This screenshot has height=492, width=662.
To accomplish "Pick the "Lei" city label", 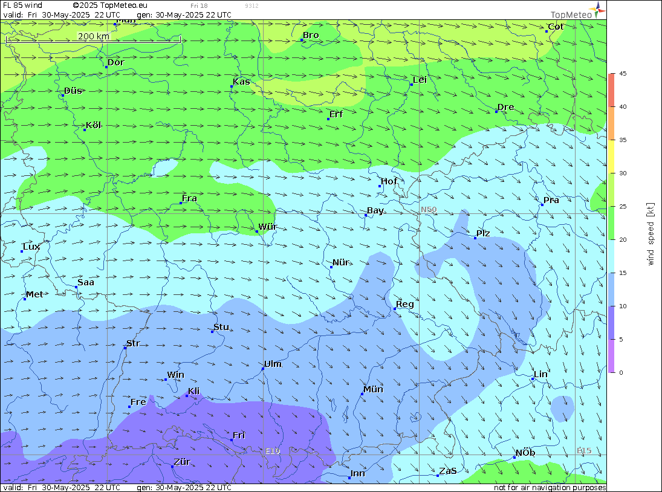I will click(x=420, y=80).
